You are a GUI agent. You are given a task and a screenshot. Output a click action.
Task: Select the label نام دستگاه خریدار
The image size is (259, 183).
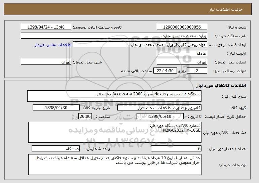[x=230, y=36]
